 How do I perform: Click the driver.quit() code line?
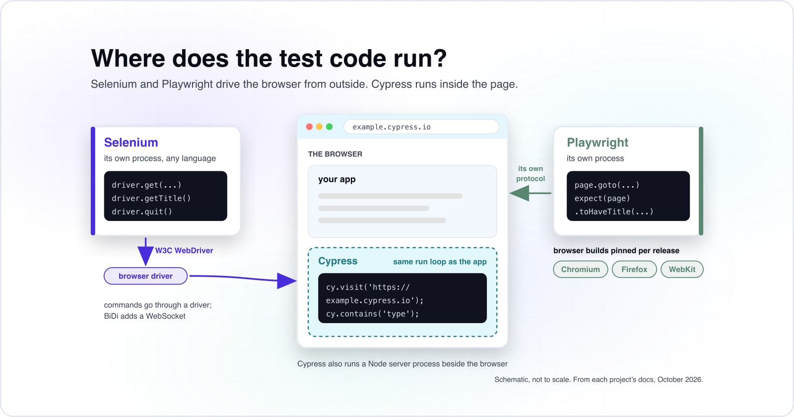142,211
